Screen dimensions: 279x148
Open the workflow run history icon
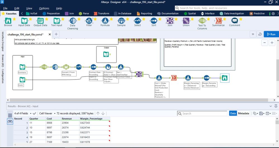tap(260, 34)
